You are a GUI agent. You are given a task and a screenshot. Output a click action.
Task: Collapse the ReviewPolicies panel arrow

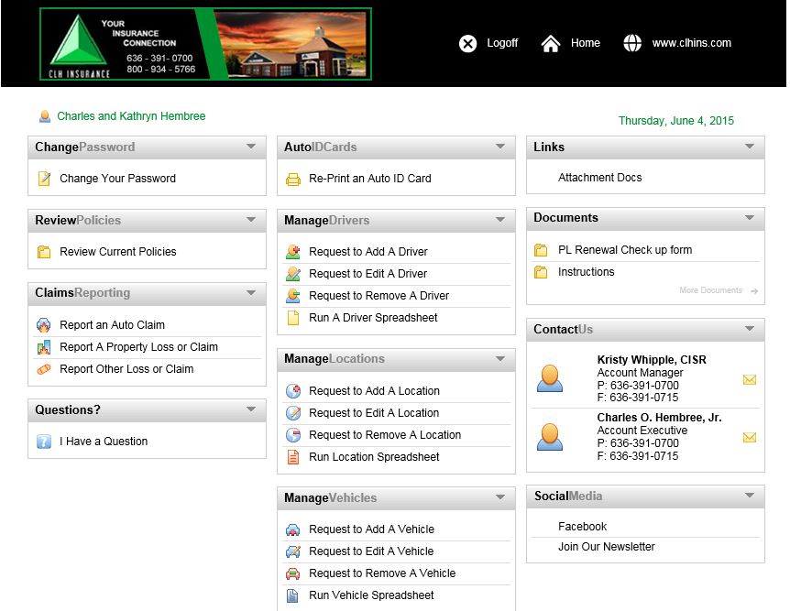coord(251,220)
